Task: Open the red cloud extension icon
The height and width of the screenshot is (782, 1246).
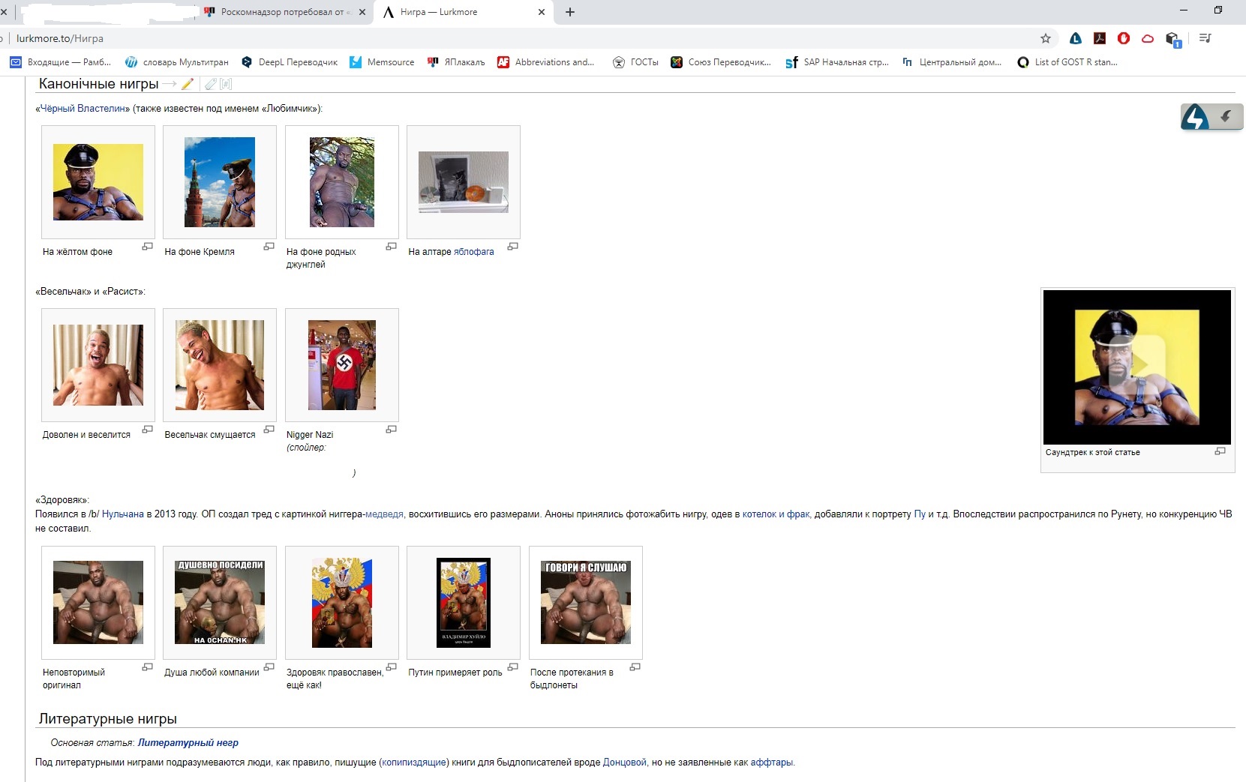Action: pyautogui.click(x=1148, y=38)
